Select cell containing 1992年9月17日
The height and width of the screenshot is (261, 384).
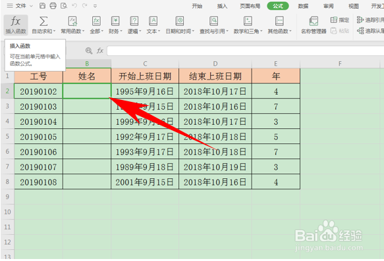click(x=145, y=136)
